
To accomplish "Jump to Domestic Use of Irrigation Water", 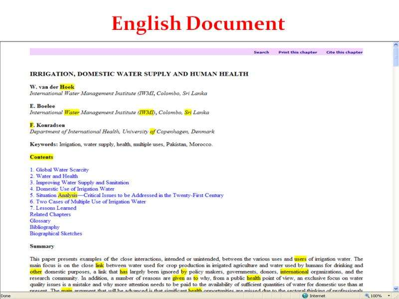I will pyautogui.click(x=72, y=189).
